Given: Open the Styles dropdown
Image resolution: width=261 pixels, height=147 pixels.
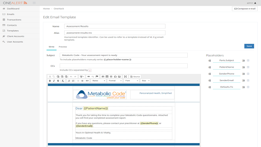Looking at the screenshot, I should tap(98, 81).
